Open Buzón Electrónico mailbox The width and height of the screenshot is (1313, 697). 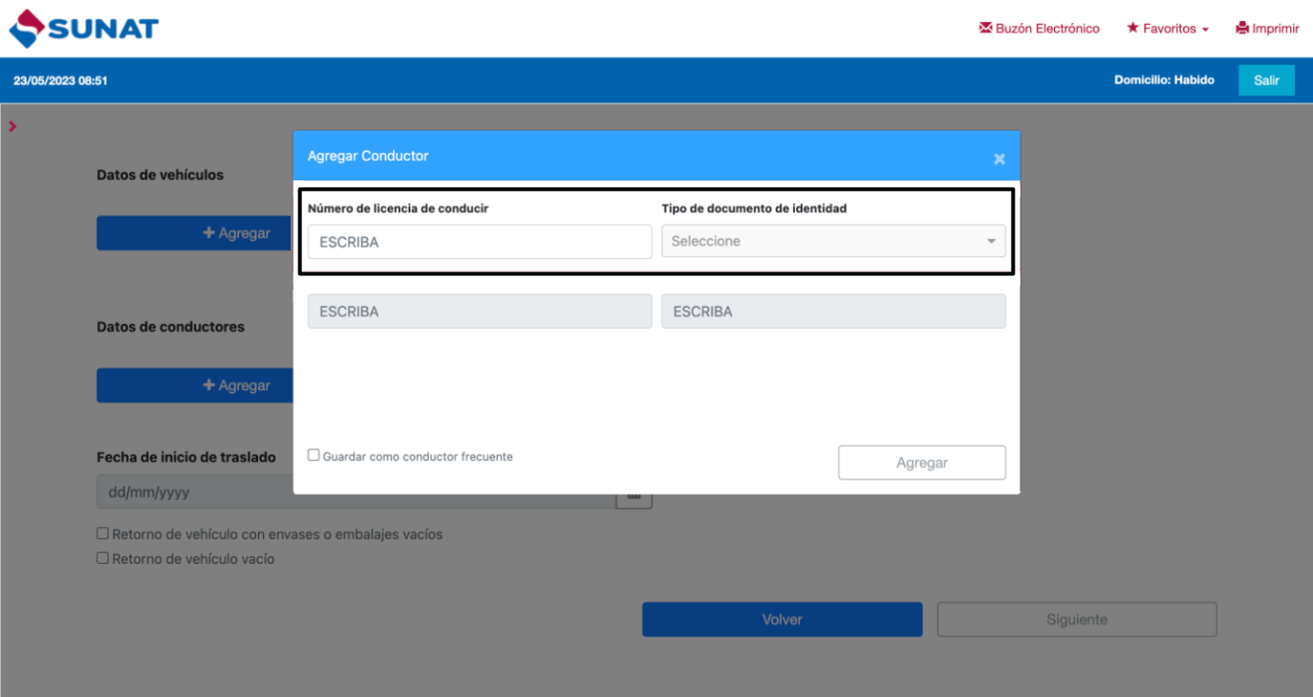pyautogui.click(x=1039, y=29)
